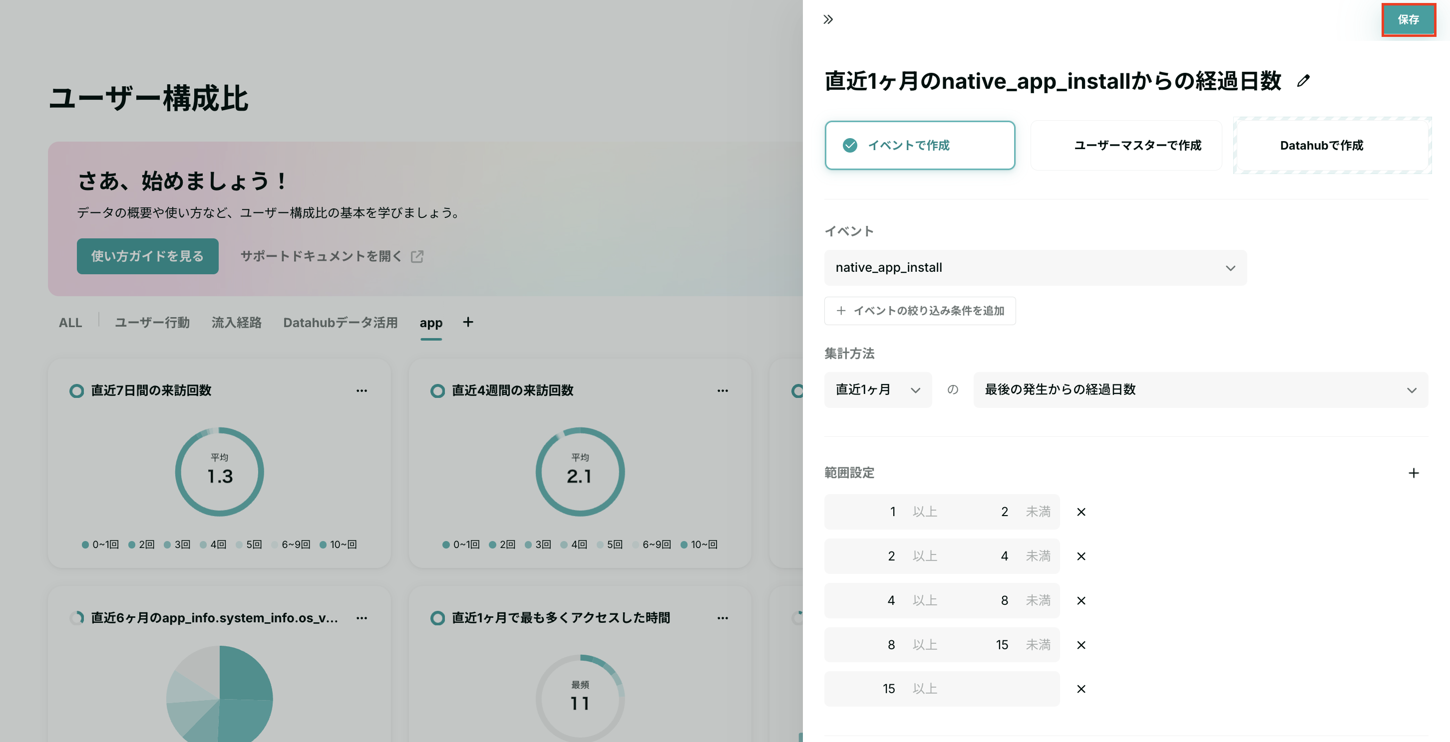Click the 平均 1.3 donut chart
Screen dimensions: 1450x742
(x=220, y=472)
